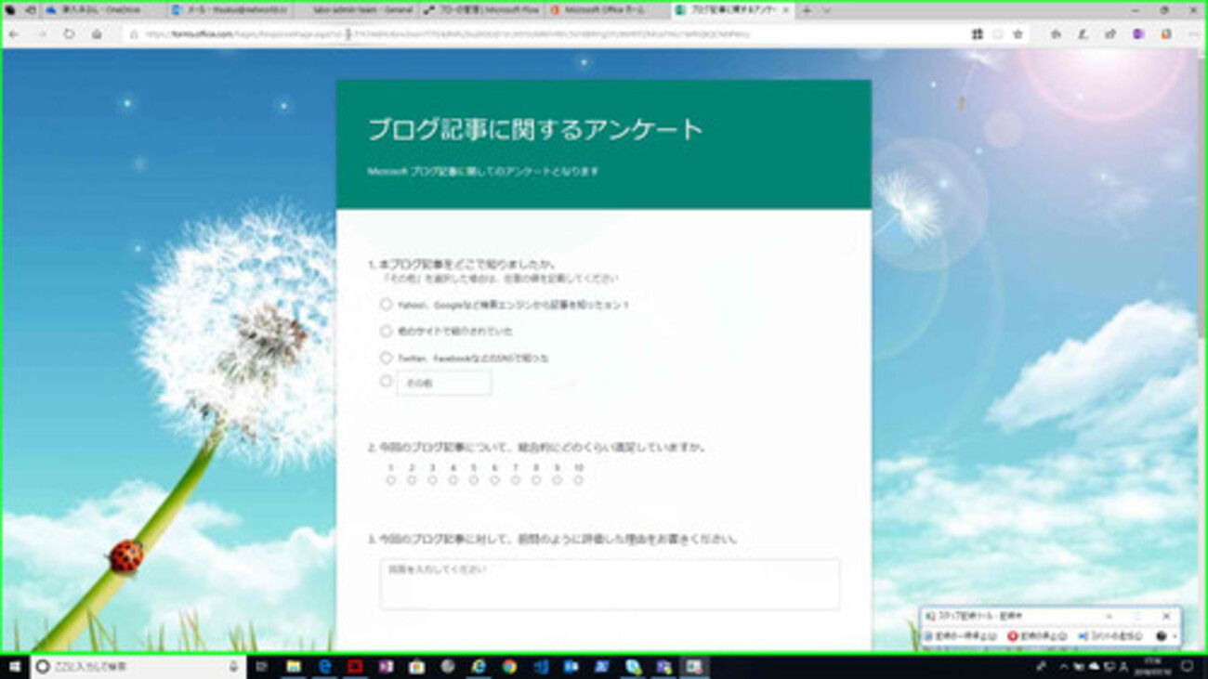1208x679 pixels.
Task: Open the Edge Settings and more menu
Action: (x=1193, y=34)
